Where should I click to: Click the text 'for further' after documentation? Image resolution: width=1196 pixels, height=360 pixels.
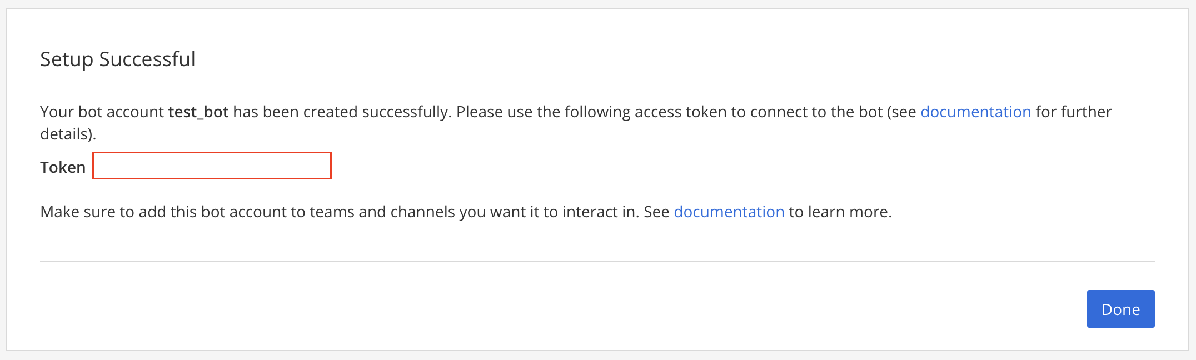point(1074,112)
